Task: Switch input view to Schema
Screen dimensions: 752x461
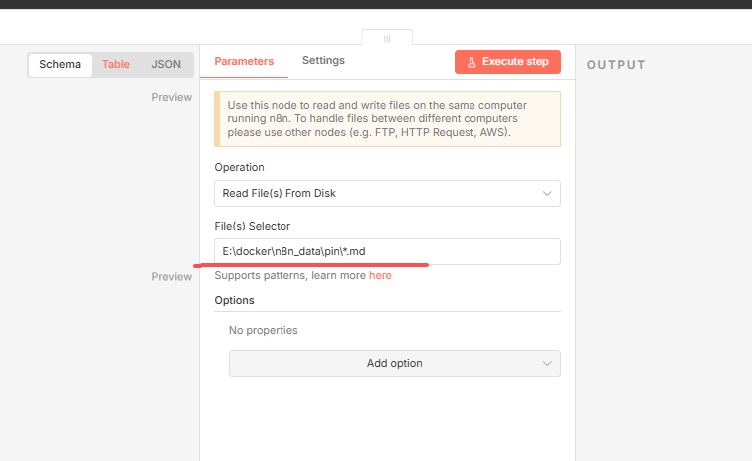Action: point(60,65)
